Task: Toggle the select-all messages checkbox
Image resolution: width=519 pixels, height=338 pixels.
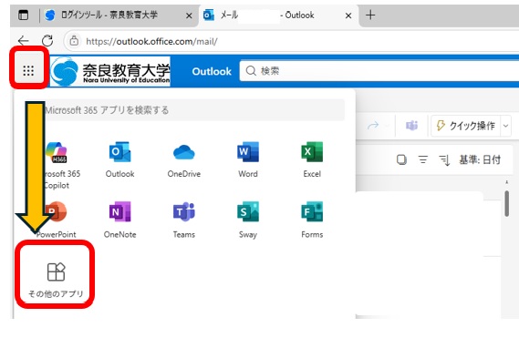Action: tap(401, 159)
